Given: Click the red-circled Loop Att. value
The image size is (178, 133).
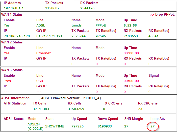Looking at the screenshot, I should point(152,126).
